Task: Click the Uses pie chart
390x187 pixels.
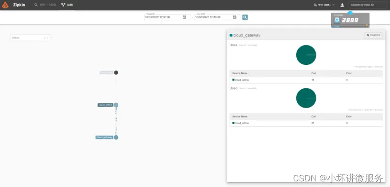Action: click(306, 55)
